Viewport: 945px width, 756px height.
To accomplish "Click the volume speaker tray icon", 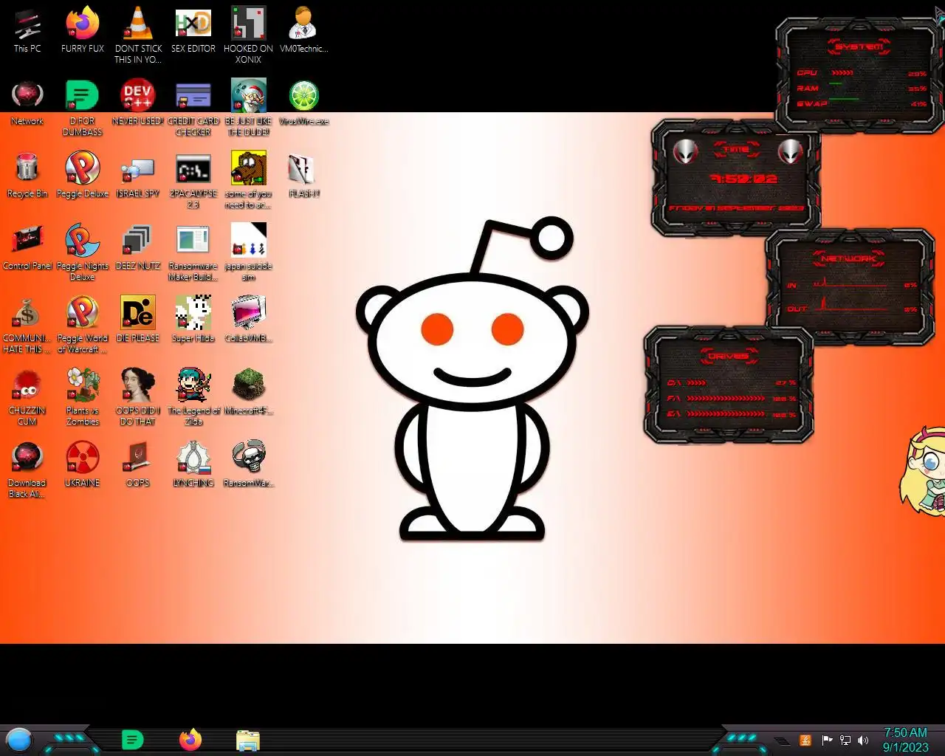I will 863,740.
